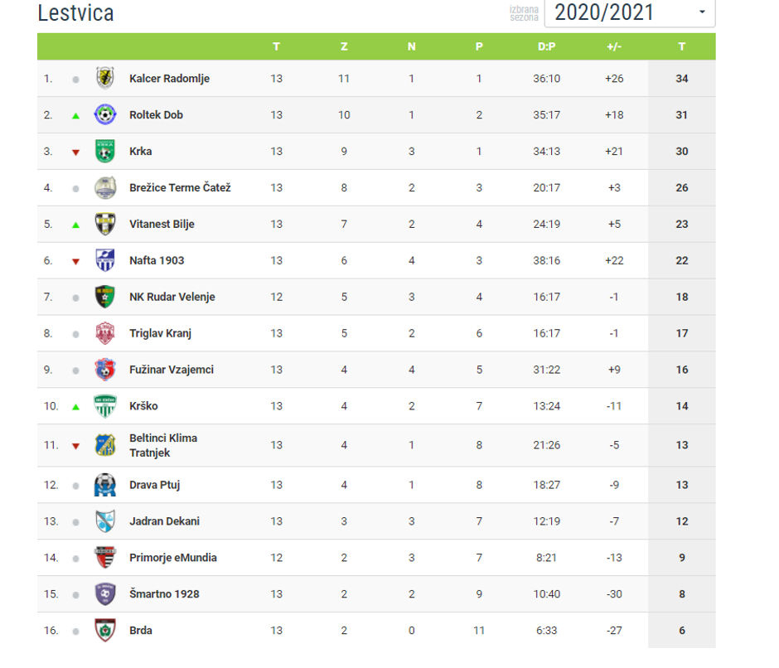The height and width of the screenshot is (668, 779).
Task: Click the +/- column header
Action: pos(614,46)
